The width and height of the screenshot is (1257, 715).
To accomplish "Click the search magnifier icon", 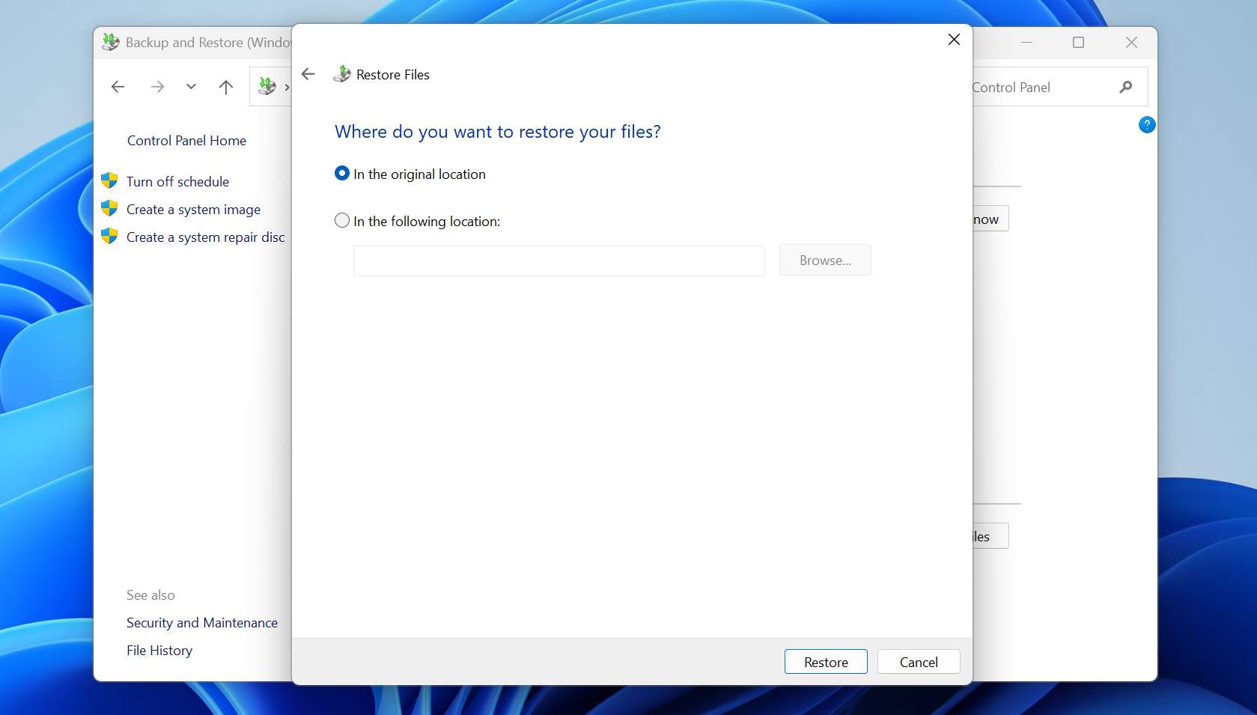I will pos(1125,87).
